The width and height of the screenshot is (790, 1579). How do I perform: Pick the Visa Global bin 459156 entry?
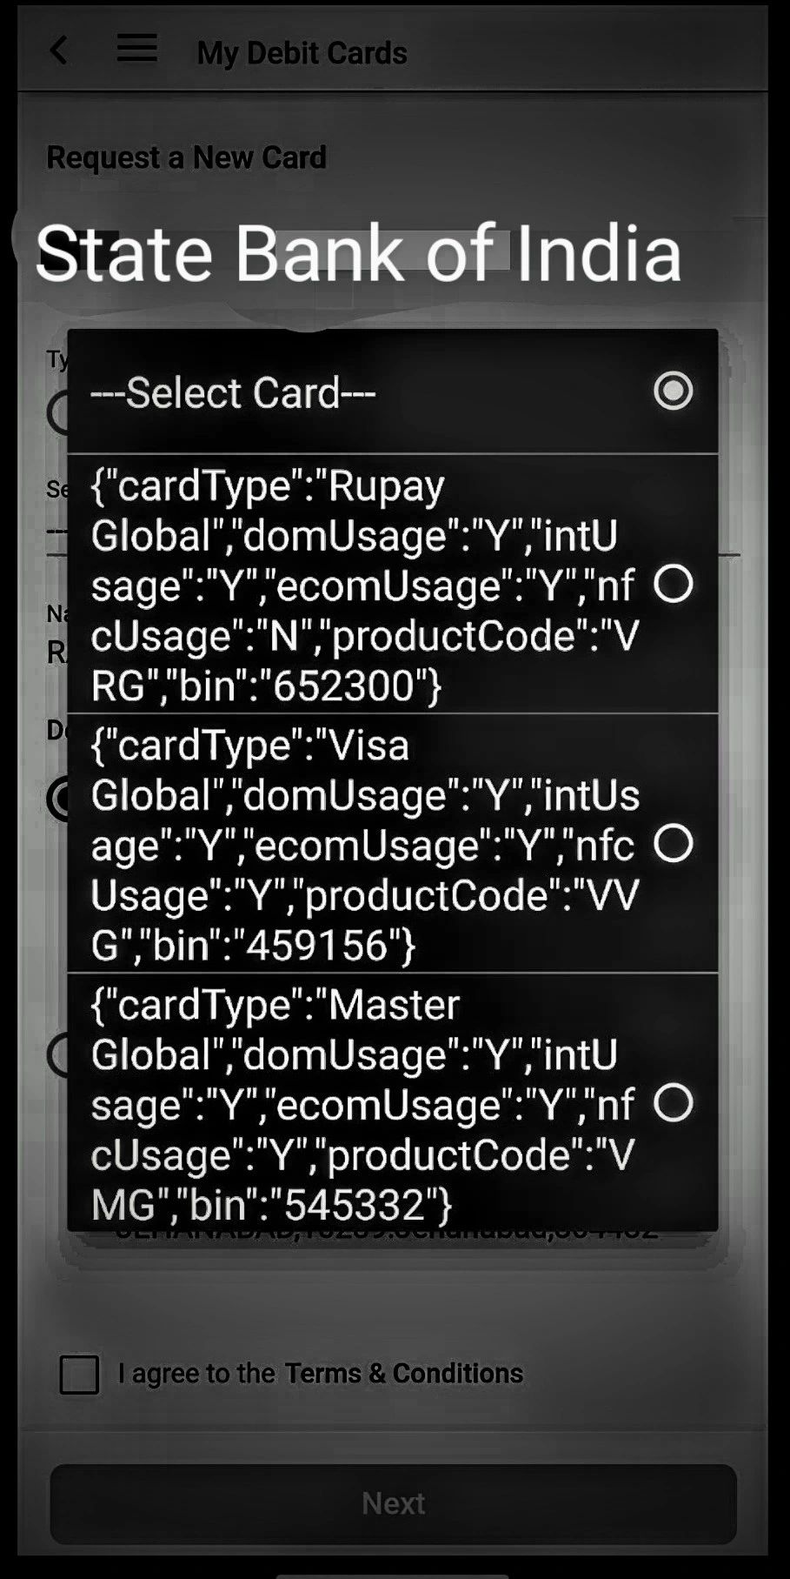(393, 843)
